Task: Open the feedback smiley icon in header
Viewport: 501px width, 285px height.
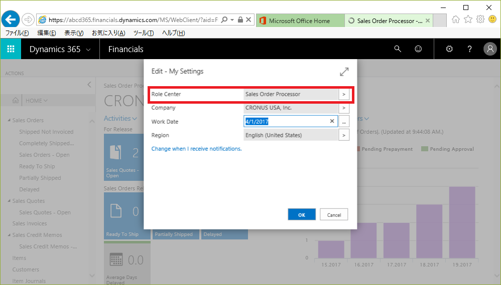Action: pos(418,49)
